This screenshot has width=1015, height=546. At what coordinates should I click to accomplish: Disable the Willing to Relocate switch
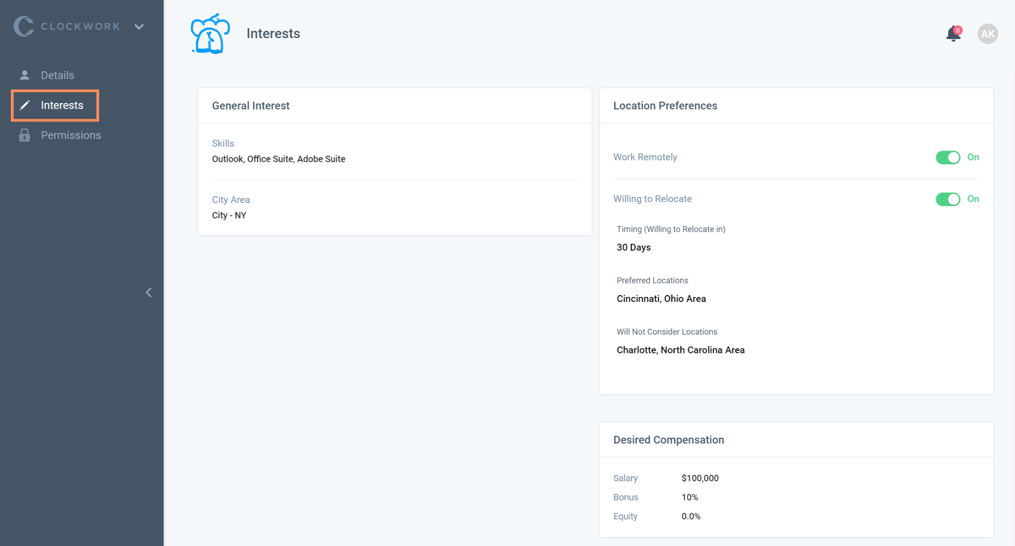pyautogui.click(x=948, y=199)
